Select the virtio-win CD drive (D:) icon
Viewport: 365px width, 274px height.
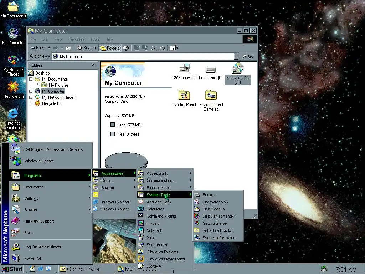238,73
